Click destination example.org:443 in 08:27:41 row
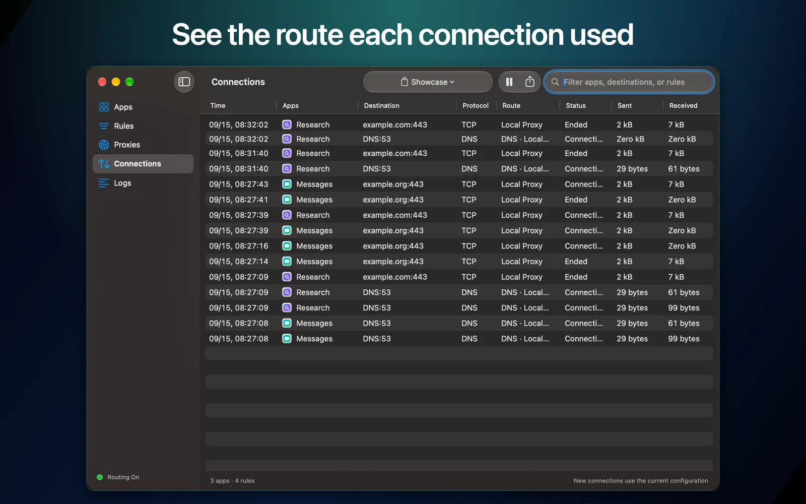This screenshot has width=806, height=504. (x=393, y=200)
